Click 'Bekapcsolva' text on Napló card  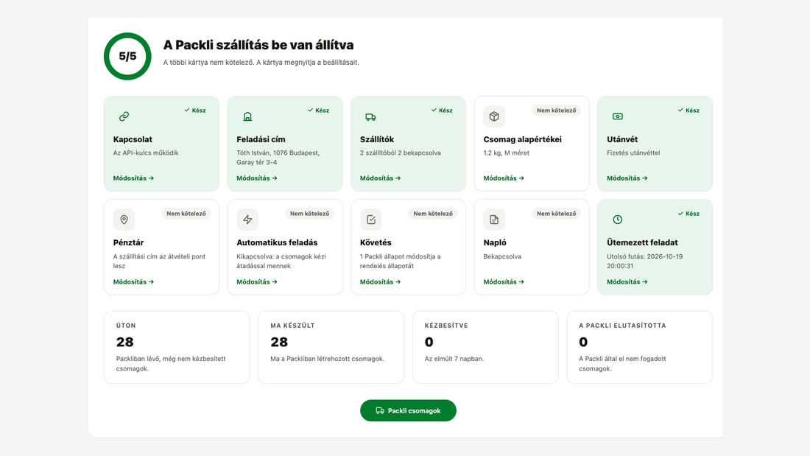(x=502, y=256)
